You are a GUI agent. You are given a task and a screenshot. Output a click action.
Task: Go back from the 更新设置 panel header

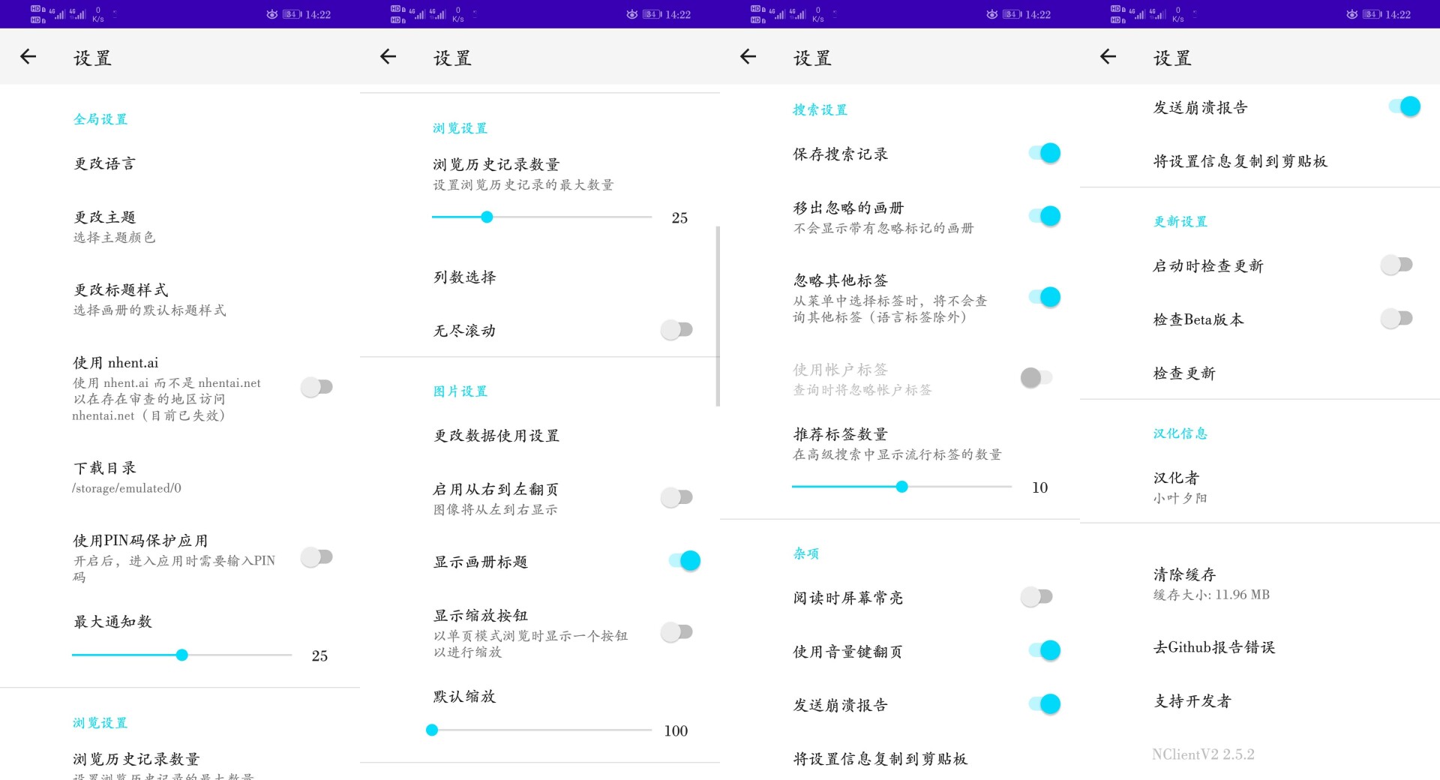[1108, 57]
